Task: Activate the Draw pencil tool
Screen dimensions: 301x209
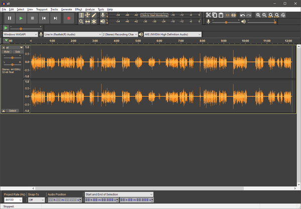Action: (x=94, y=15)
